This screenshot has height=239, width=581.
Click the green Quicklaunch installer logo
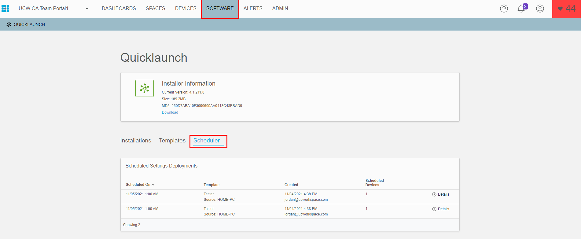(145, 88)
